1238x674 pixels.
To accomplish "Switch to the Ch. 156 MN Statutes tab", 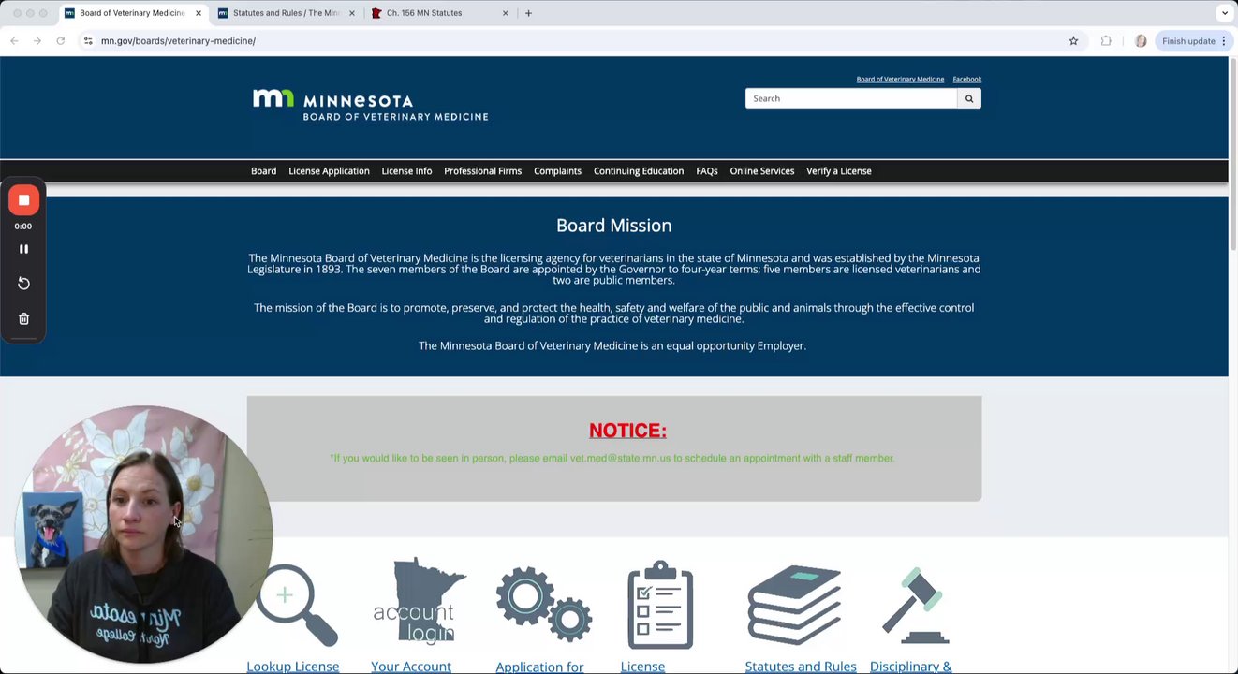I will coord(440,13).
